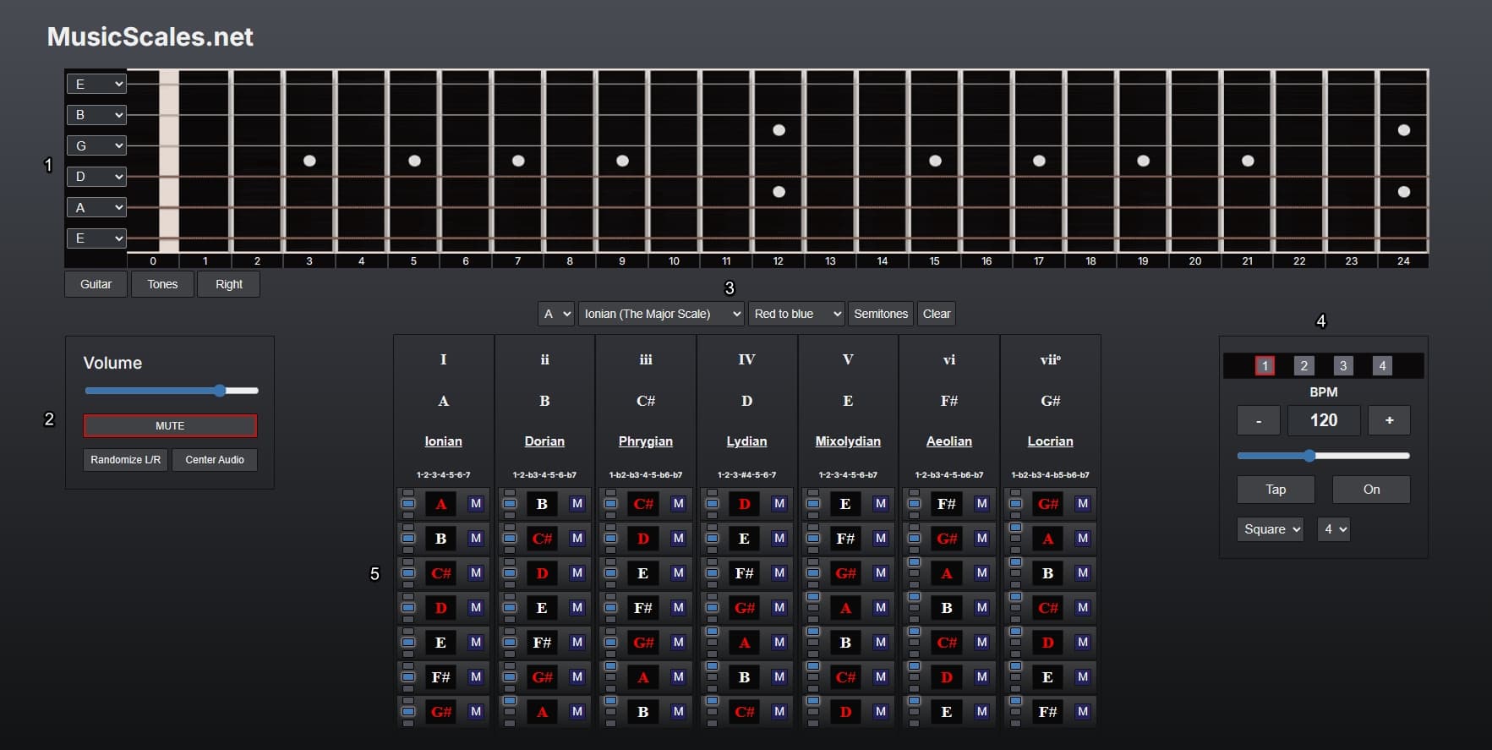Play the G# note tile in the Lydian column
The width and height of the screenshot is (1492, 750).
(x=744, y=608)
